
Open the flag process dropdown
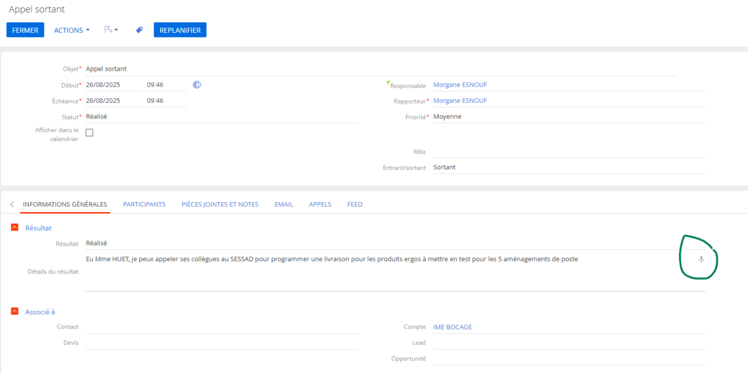click(111, 30)
